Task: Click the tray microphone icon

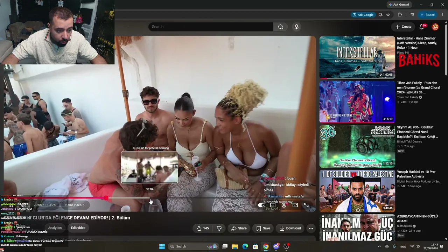Action: pos(394,246)
